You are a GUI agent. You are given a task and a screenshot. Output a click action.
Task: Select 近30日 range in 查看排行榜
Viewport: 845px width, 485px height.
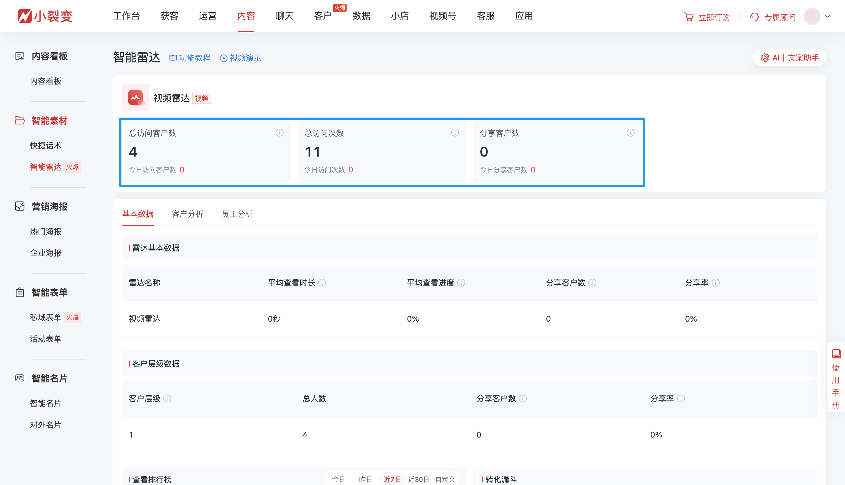coord(418,479)
